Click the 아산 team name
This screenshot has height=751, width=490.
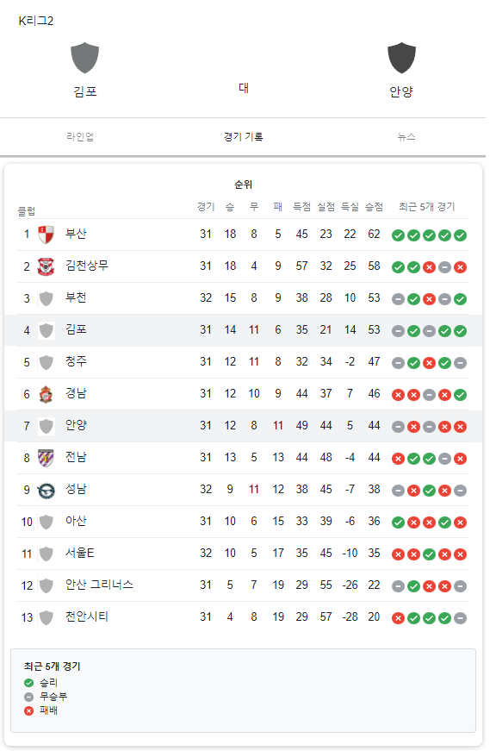76,521
